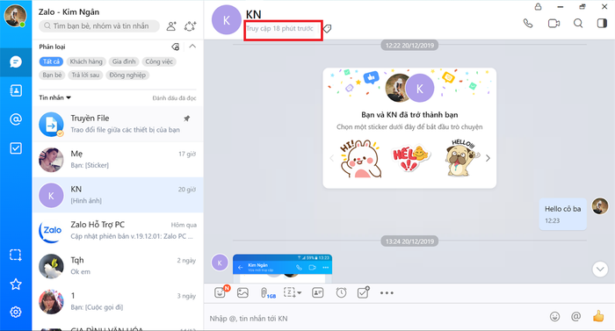The image size is (615, 331).
Task: Open the Mẹ conversation
Action: tap(118, 159)
